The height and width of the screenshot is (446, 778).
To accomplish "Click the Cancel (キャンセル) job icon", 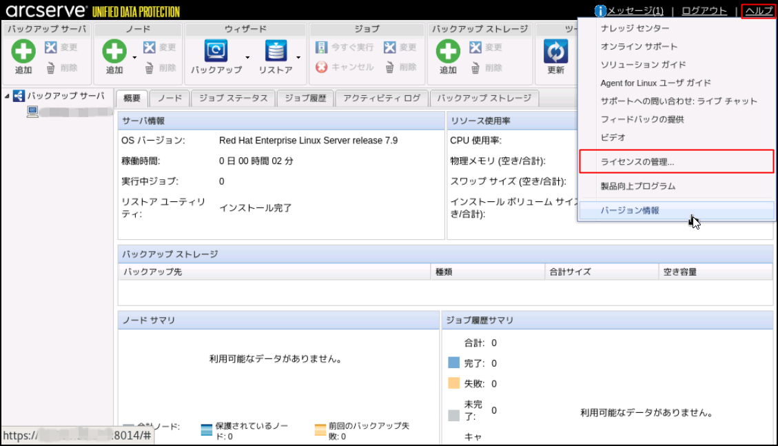I will coord(321,68).
